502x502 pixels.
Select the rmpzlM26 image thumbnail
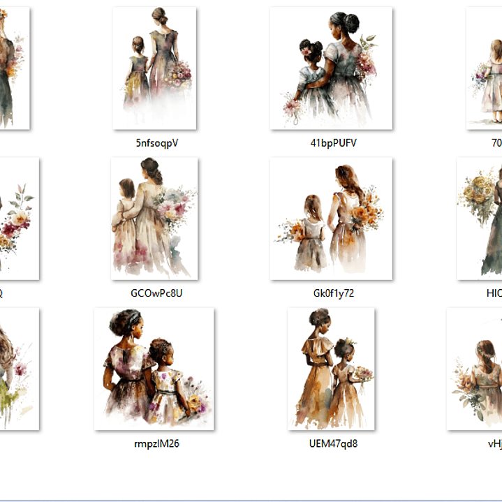[154, 369]
